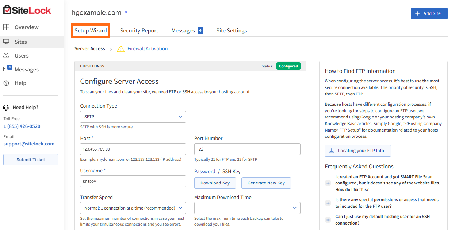Expand FAQ about special permissions for FTP user
The width and height of the screenshot is (459, 230).
point(328,203)
